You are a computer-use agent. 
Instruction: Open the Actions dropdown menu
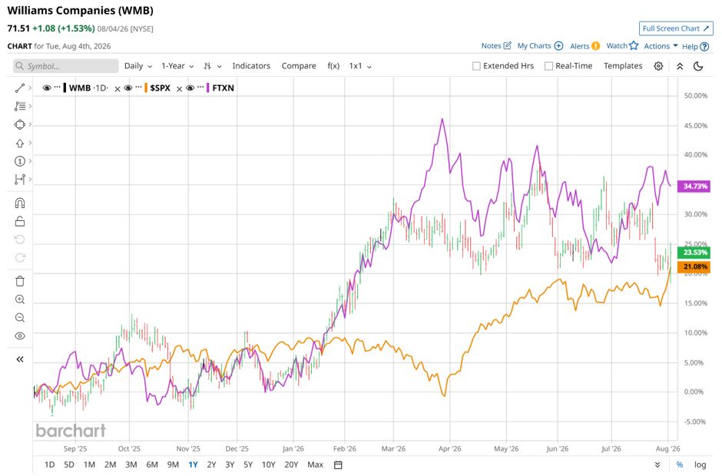point(661,46)
